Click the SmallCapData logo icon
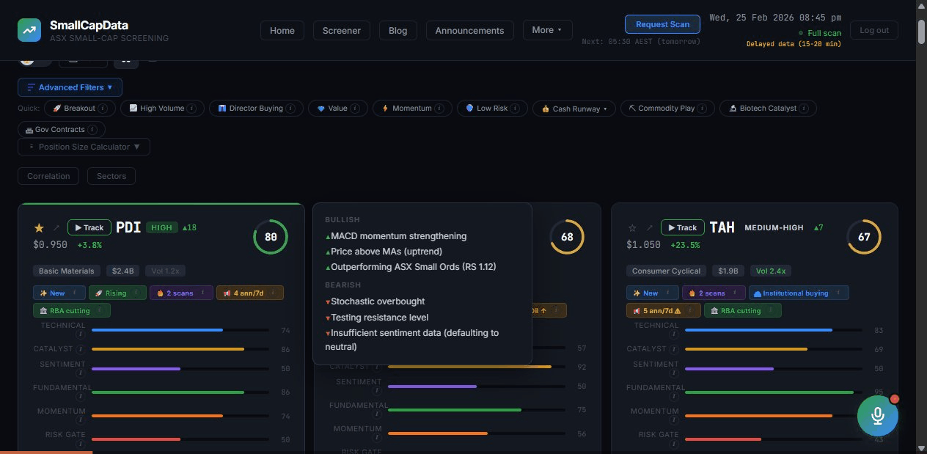927x454 pixels. (x=29, y=30)
